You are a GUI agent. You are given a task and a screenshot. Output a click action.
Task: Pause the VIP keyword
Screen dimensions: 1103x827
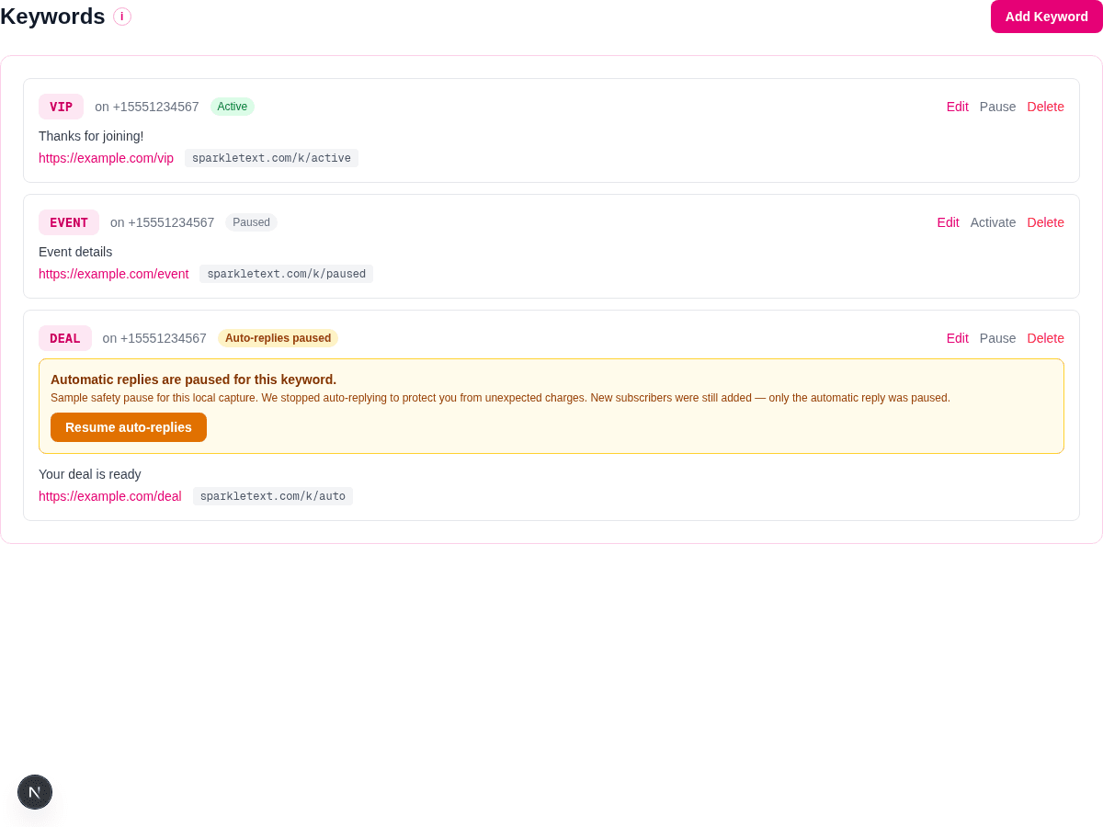point(997,107)
